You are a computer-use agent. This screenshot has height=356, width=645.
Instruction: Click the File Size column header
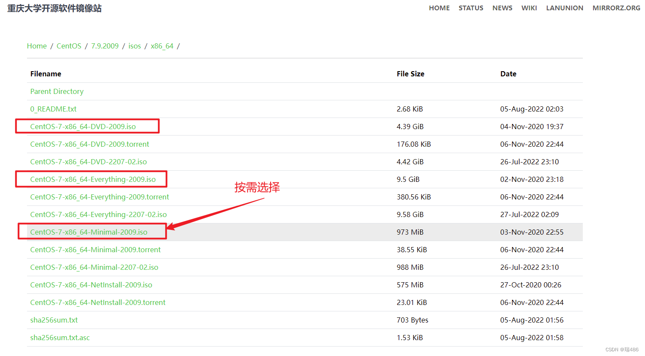coord(410,74)
